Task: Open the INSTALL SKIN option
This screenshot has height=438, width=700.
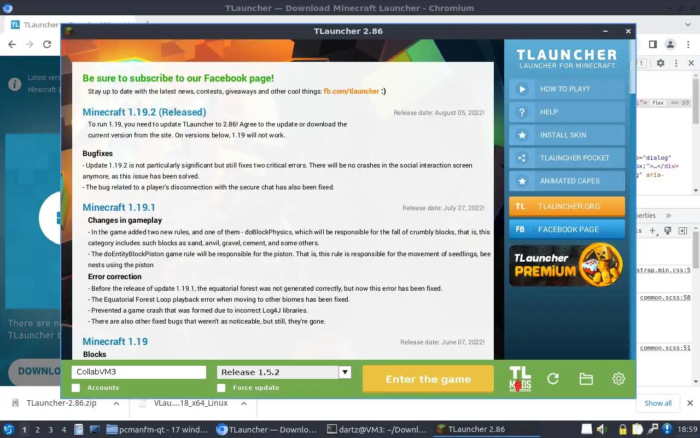Action: 567,135
